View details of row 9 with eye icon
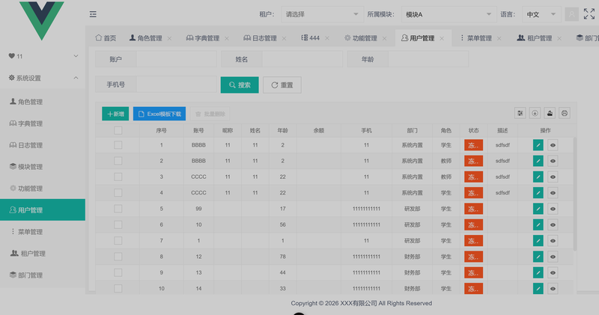Viewport: 599px width, 315px height. [553, 272]
